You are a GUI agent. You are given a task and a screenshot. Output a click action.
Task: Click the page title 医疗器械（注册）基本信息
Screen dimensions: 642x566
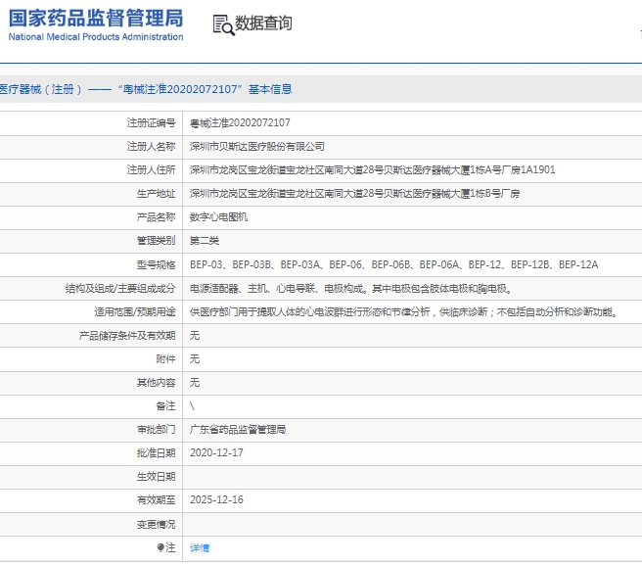(146, 89)
